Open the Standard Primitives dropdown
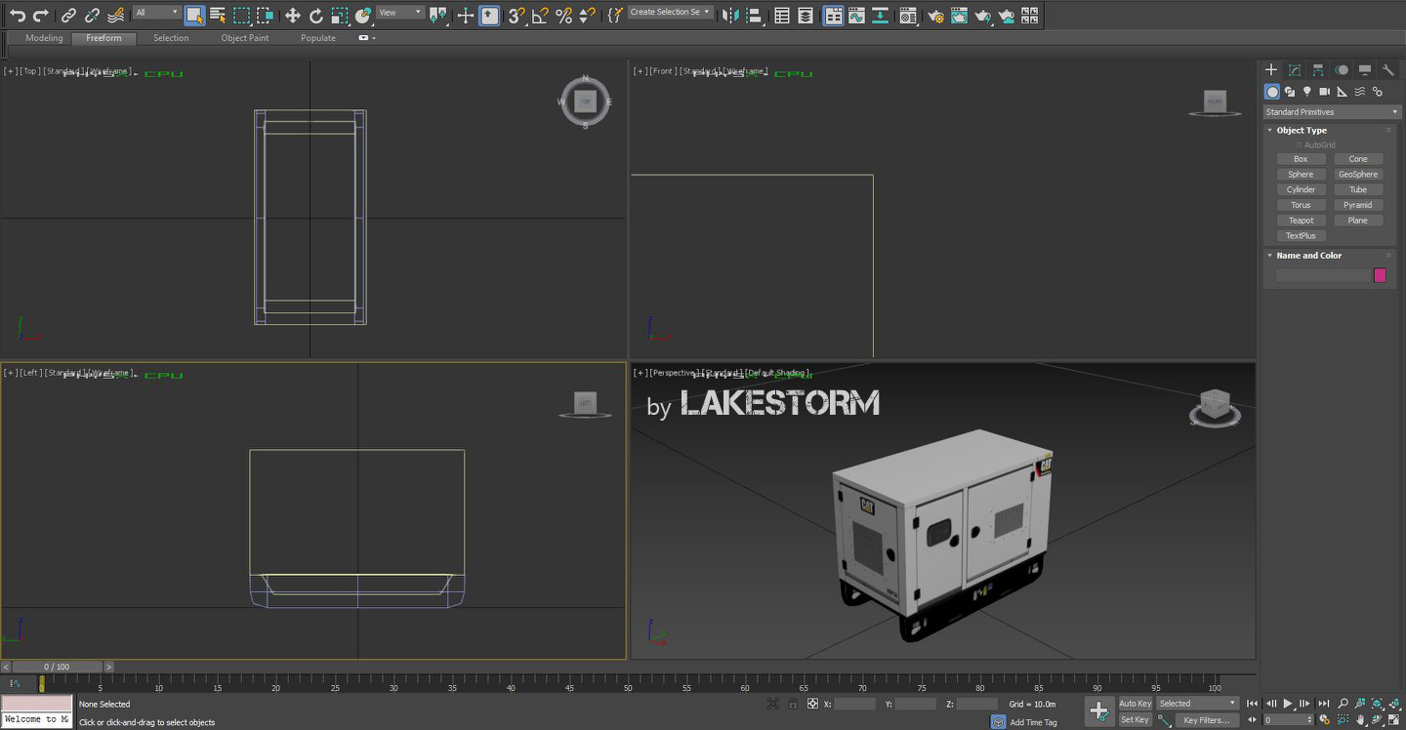This screenshot has height=730, width=1406. [1332, 112]
